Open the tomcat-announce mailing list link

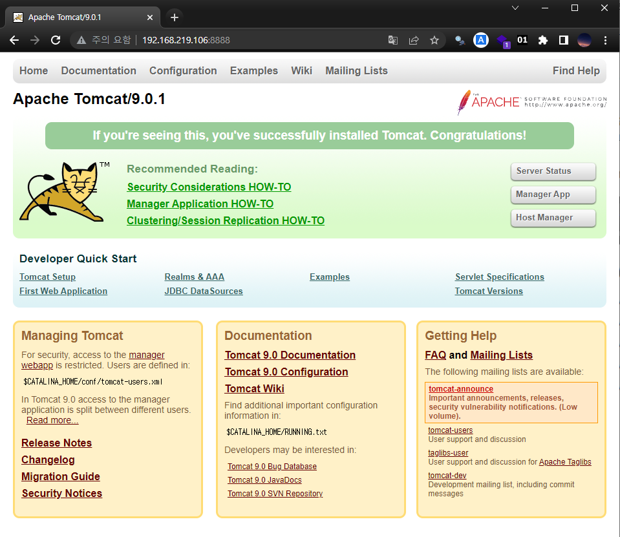[461, 389]
